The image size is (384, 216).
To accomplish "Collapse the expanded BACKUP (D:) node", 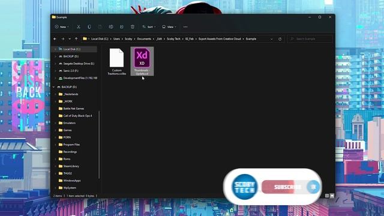I will (x=53, y=87).
